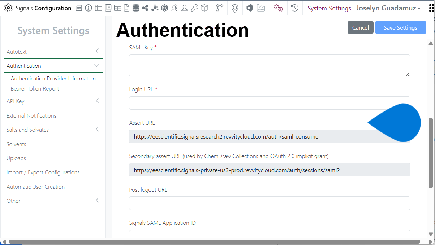Click the location pin icon
This screenshot has width=435, height=245.
pos(235,8)
